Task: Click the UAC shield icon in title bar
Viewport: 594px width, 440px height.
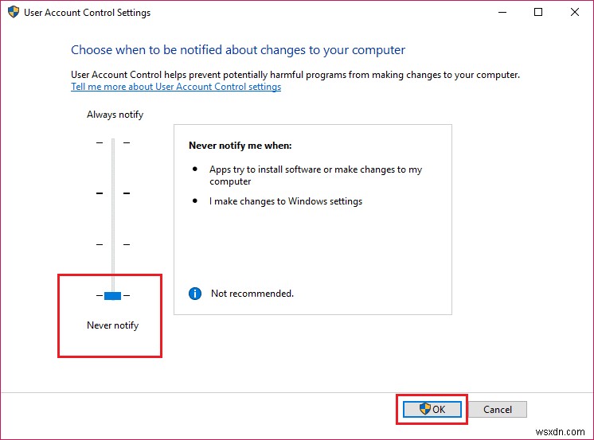Action: [14, 12]
